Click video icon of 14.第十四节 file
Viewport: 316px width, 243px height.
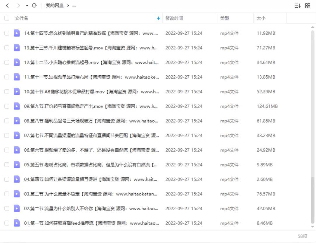pyautogui.click(x=17, y=33)
